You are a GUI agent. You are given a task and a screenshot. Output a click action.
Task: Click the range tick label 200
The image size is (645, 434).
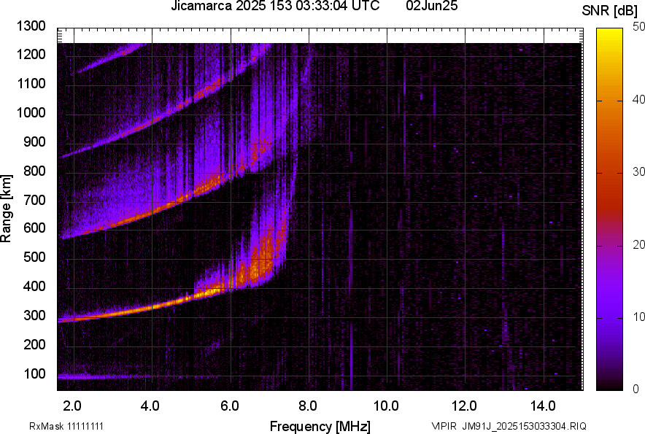[x=34, y=344]
